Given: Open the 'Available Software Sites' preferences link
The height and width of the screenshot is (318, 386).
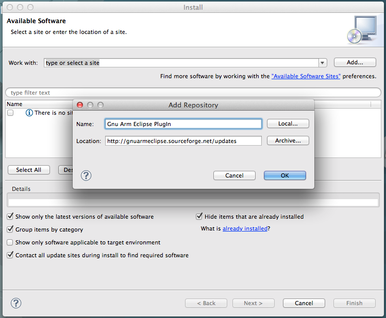Looking at the screenshot, I should tap(306, 76).
